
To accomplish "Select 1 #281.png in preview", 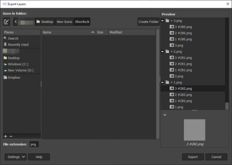I will point(183,70).
